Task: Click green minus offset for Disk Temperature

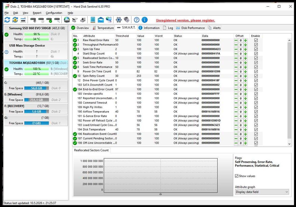Action: point(236,130)
